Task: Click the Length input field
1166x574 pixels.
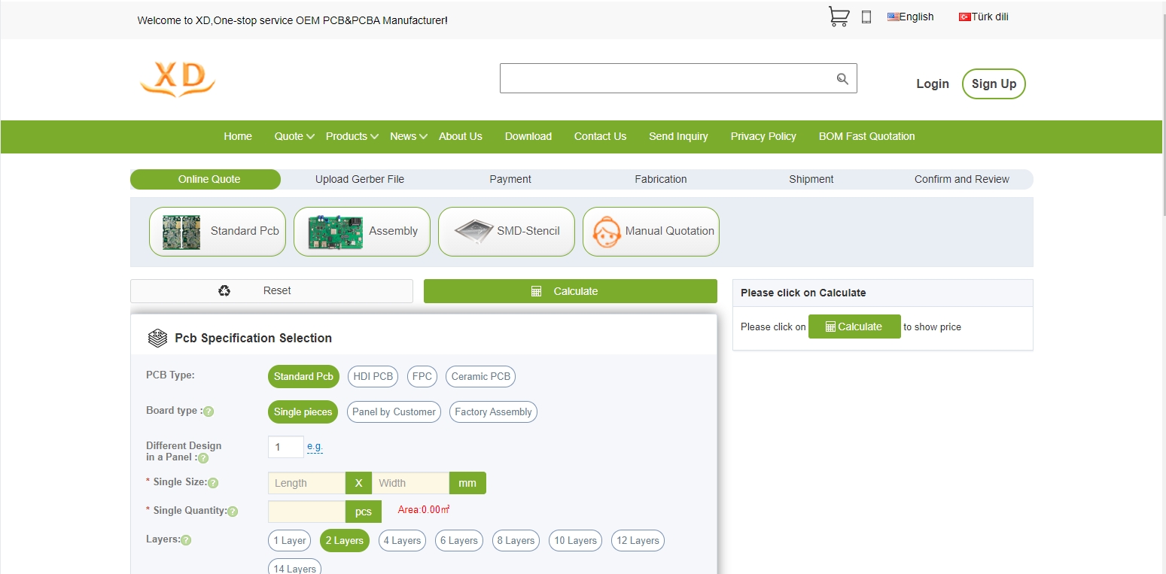Action: pos(306,483)
